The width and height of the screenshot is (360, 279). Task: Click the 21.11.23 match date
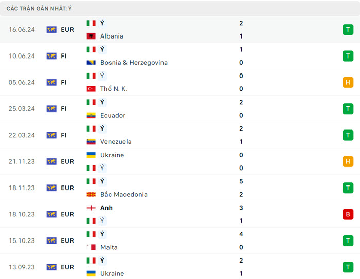point(22,161)
